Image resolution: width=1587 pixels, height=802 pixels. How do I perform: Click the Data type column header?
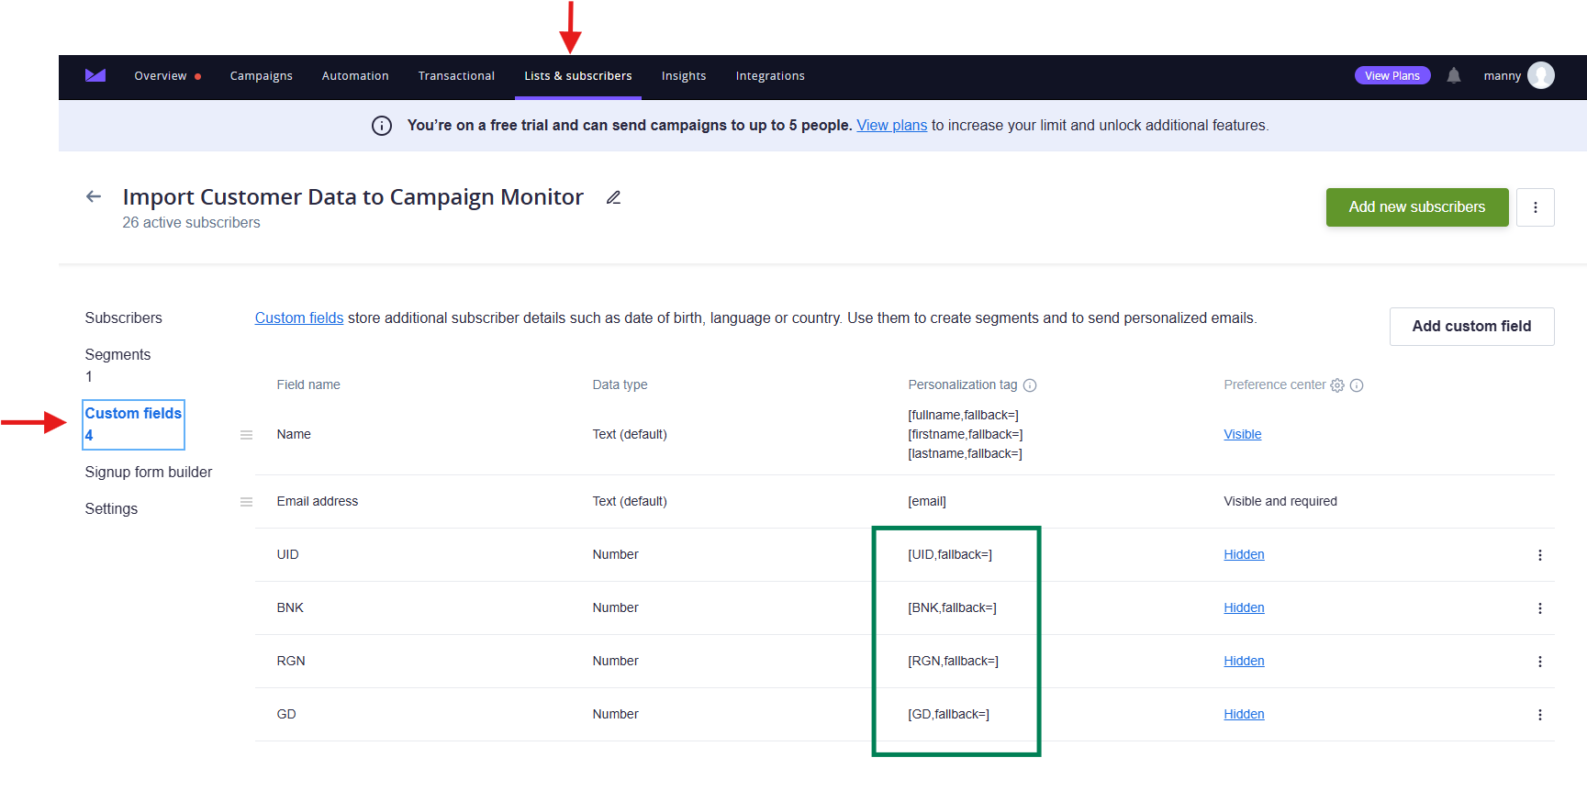(x=620, y=385)
